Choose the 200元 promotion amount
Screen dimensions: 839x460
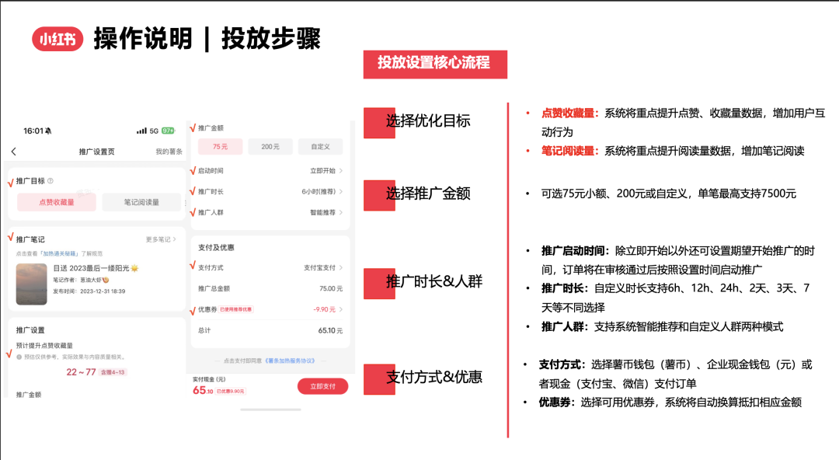pos(270,146)
